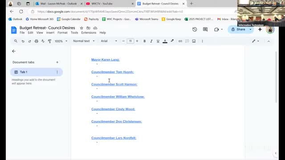
Task: Open the meeting options dropdown arrow
Action: tap(222, 29)
